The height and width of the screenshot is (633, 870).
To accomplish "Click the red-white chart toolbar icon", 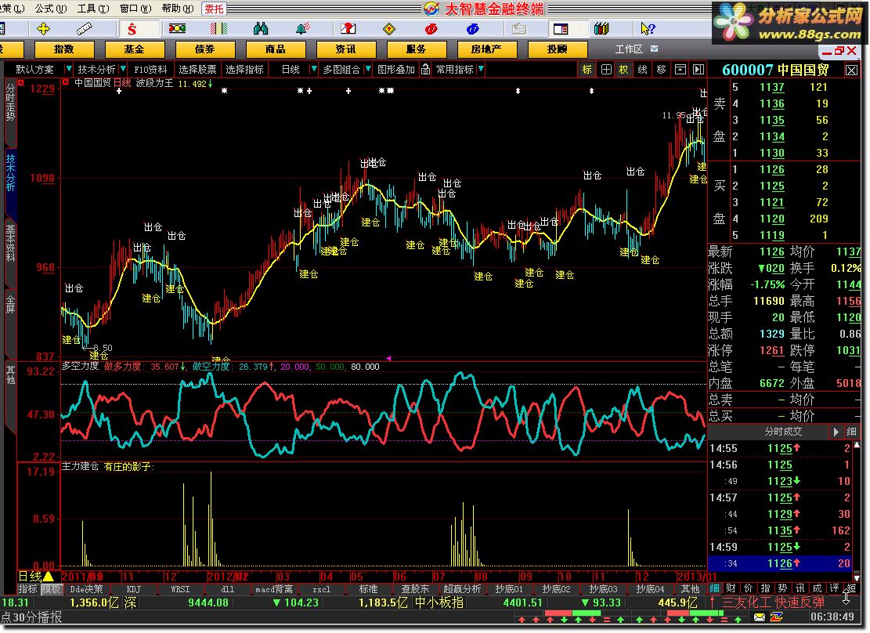I will point(348,28).
